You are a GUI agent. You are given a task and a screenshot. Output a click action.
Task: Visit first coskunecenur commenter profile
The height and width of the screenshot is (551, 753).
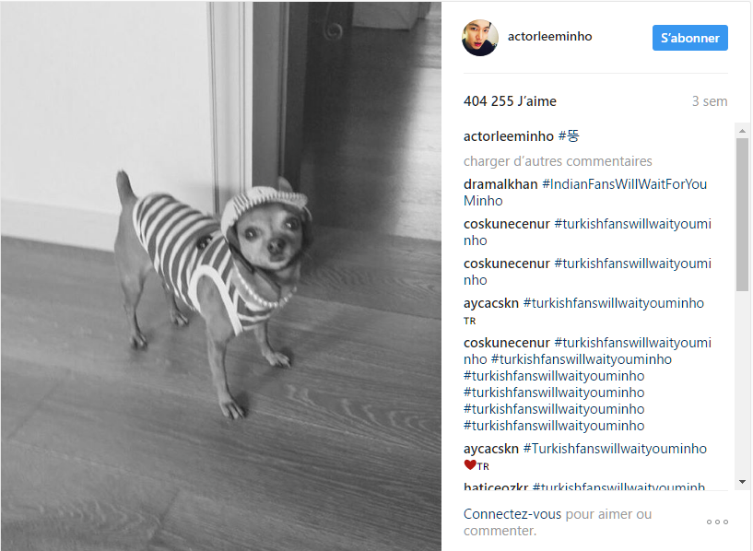point(507,224)
